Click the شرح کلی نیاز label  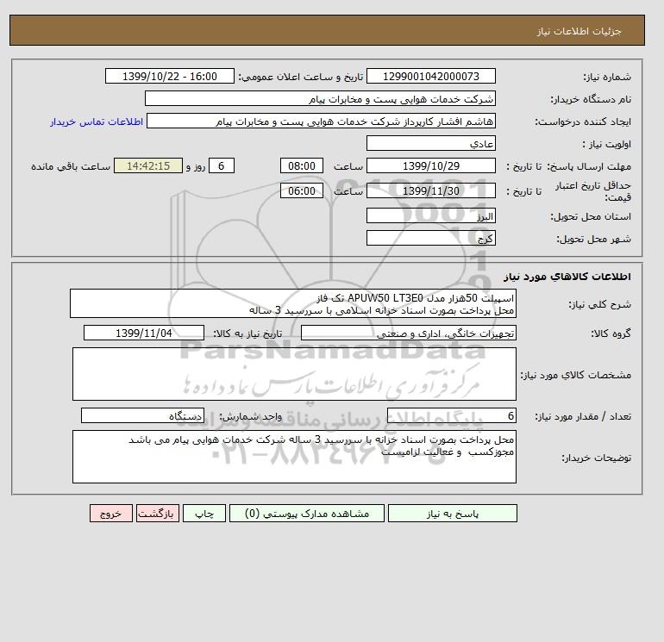[599, 305]
